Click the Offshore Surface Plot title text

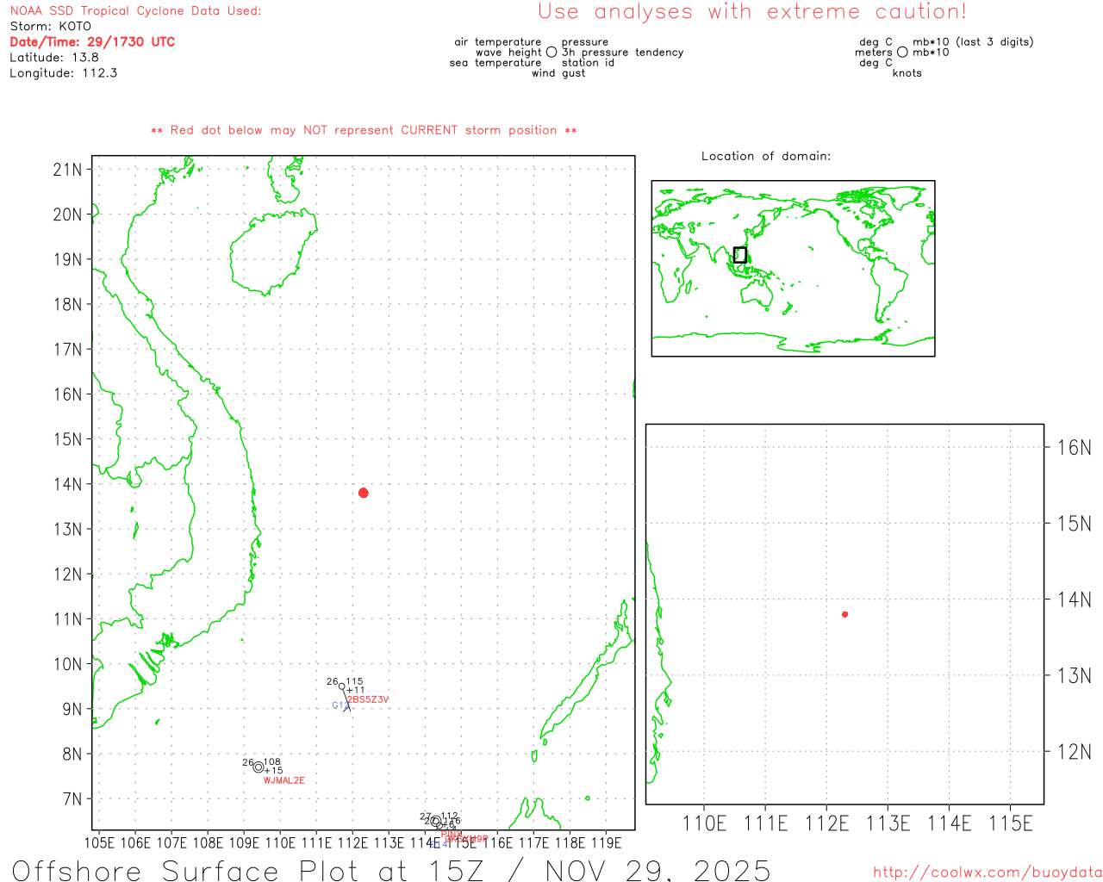[x=390, y=870]
